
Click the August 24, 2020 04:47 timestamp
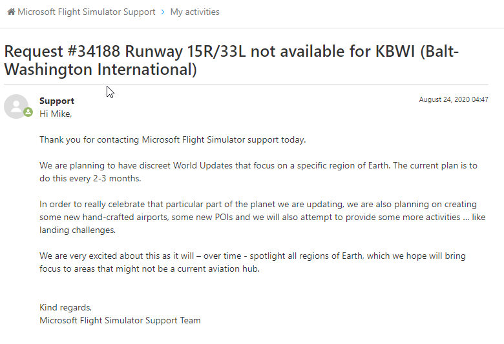[454, 99]
